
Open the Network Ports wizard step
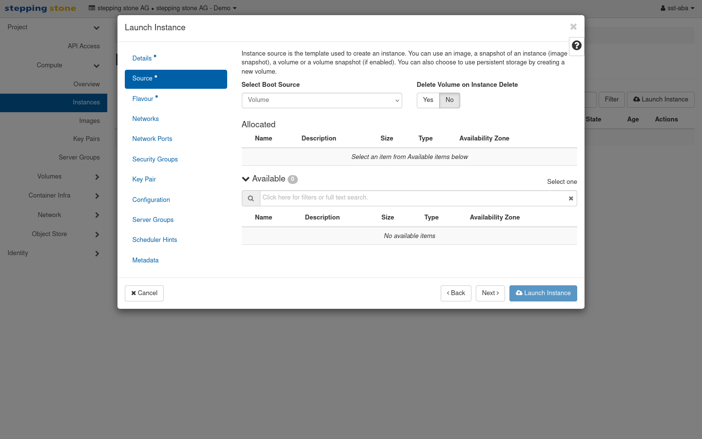[176, 139]
